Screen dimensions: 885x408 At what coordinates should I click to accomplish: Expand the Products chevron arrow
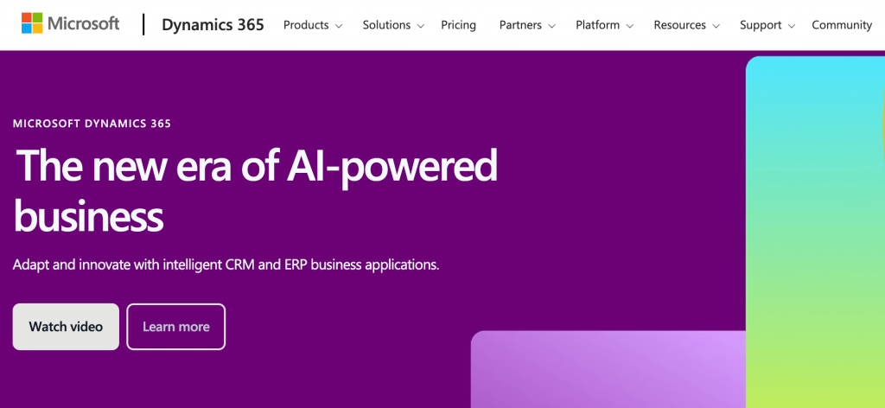coord(339,26)
